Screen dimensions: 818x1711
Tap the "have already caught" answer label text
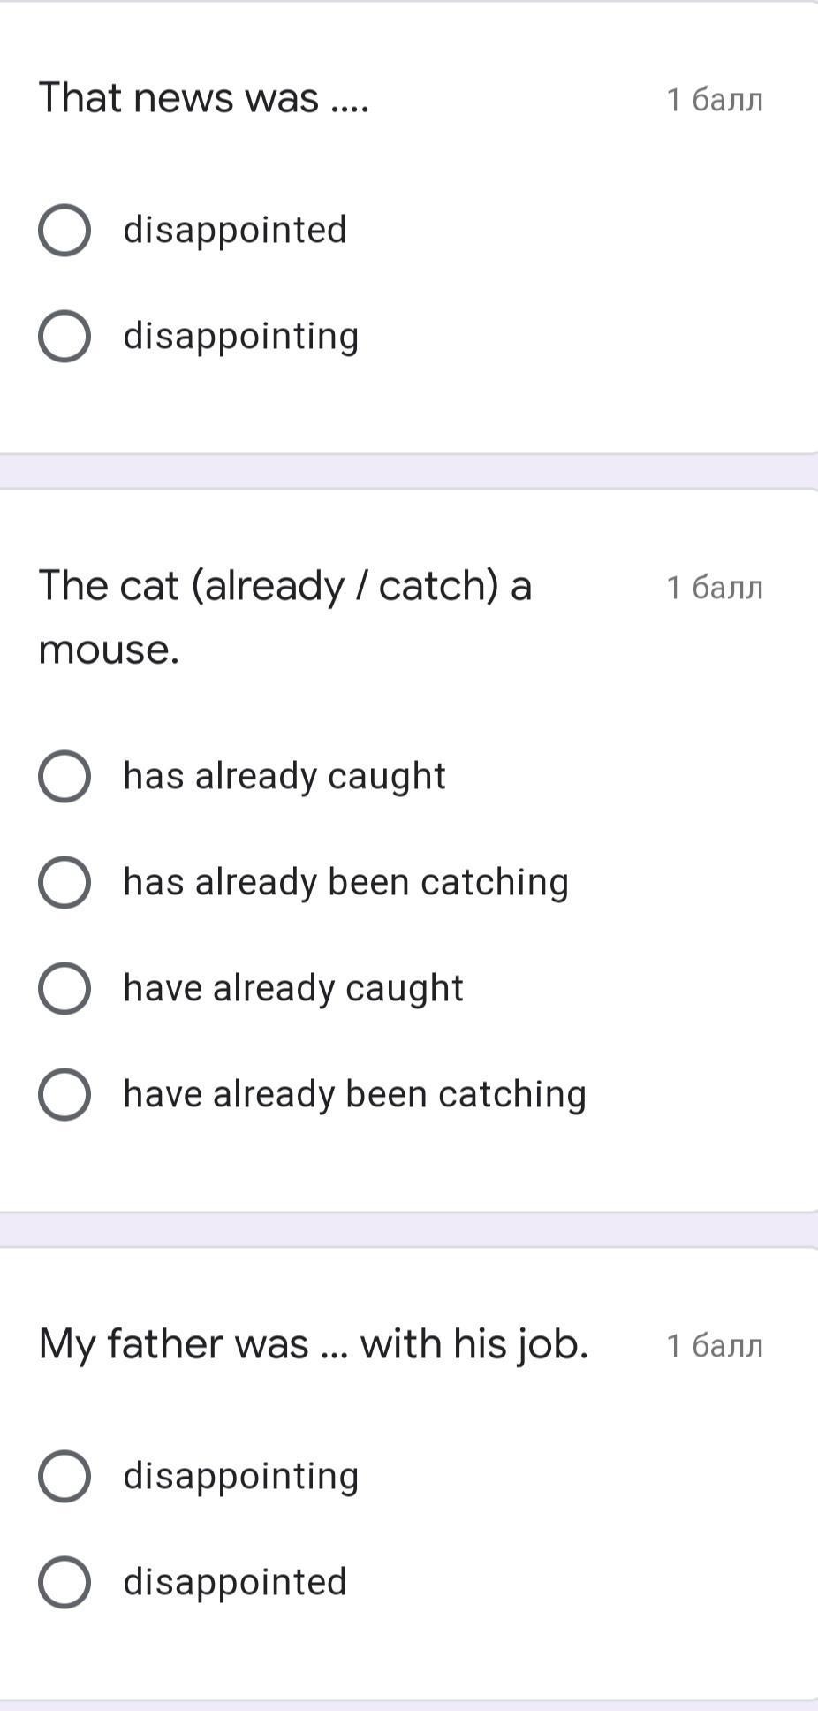(293, 988)
